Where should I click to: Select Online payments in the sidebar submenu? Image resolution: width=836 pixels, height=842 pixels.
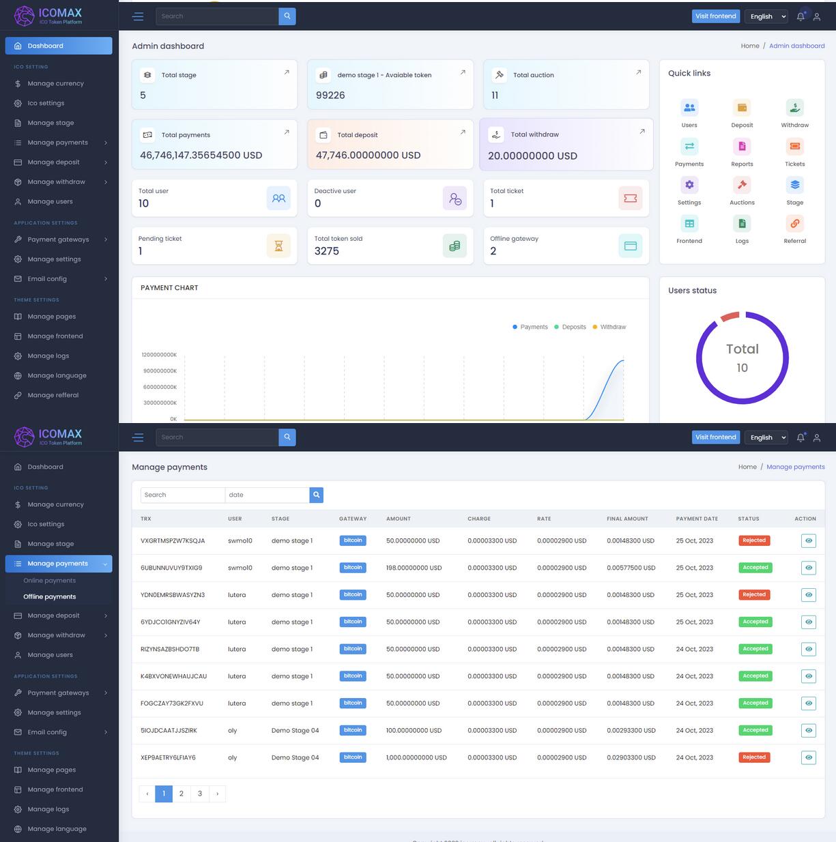(49, 581)
